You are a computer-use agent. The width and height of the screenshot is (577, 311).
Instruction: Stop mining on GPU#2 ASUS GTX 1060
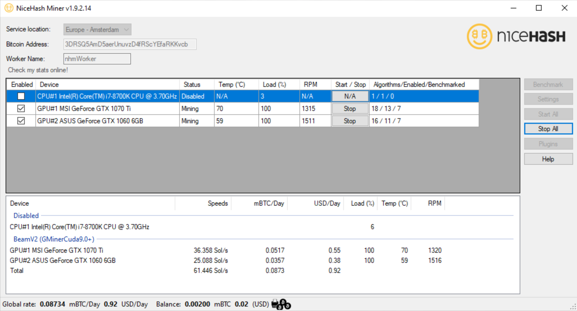coord(350,121)
